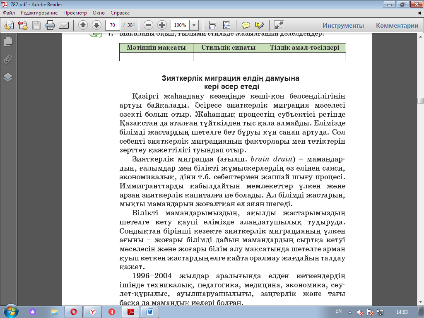
Task: Open Yandex Browser from taskbar
Action: [93, 312]
